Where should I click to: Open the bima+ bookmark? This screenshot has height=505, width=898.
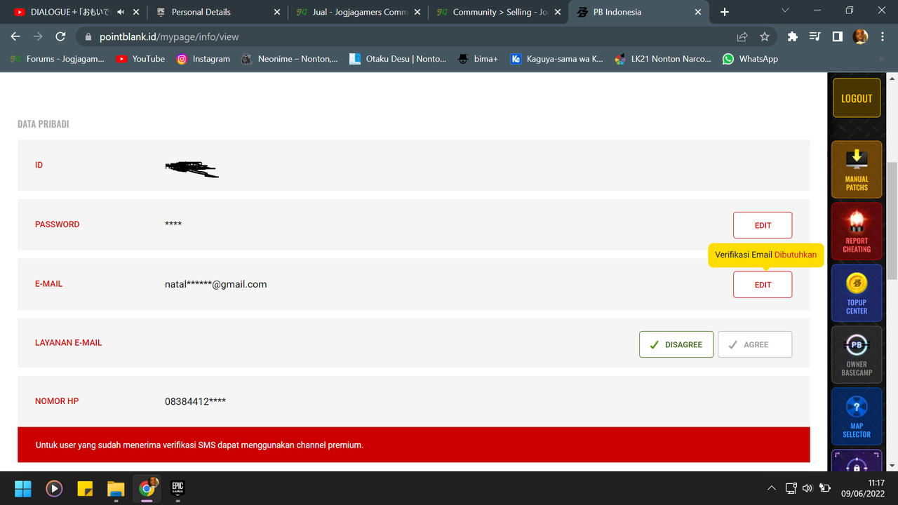point(478,59)
